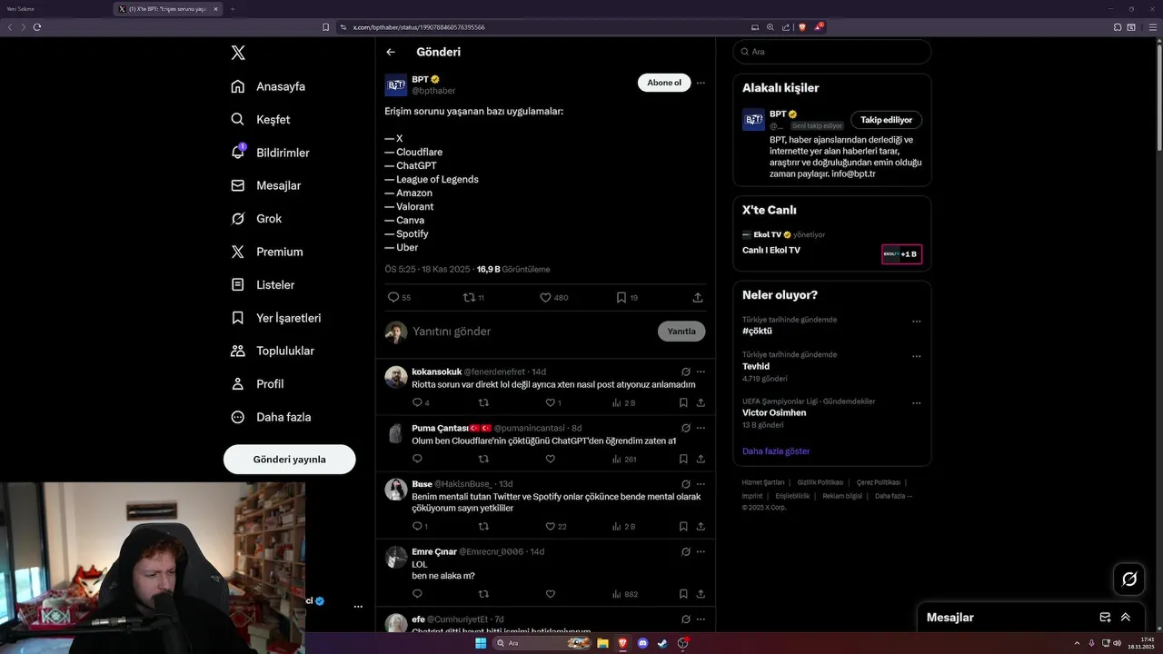Open more options on the BPT post

tap(701, 83)
